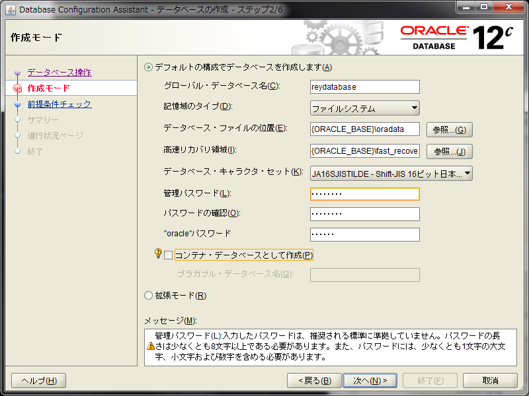
Task: Click the warning triangle icon in the message box
Action: 151,346
